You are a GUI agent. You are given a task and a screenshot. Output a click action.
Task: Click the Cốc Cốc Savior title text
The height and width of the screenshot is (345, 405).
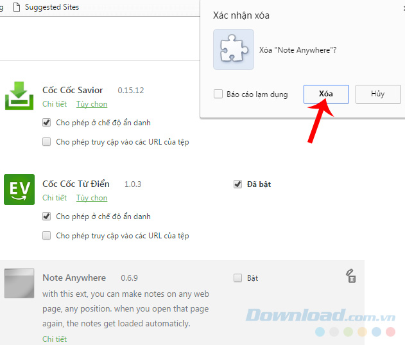73,90
